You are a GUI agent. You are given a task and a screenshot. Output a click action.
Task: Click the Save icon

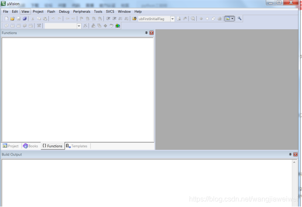click(x=19, y=19)
